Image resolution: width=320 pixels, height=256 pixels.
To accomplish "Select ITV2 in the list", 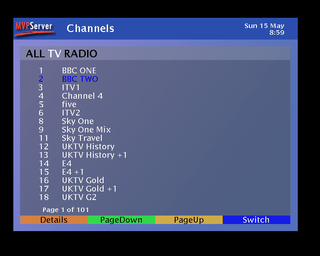I will [71, 113].
